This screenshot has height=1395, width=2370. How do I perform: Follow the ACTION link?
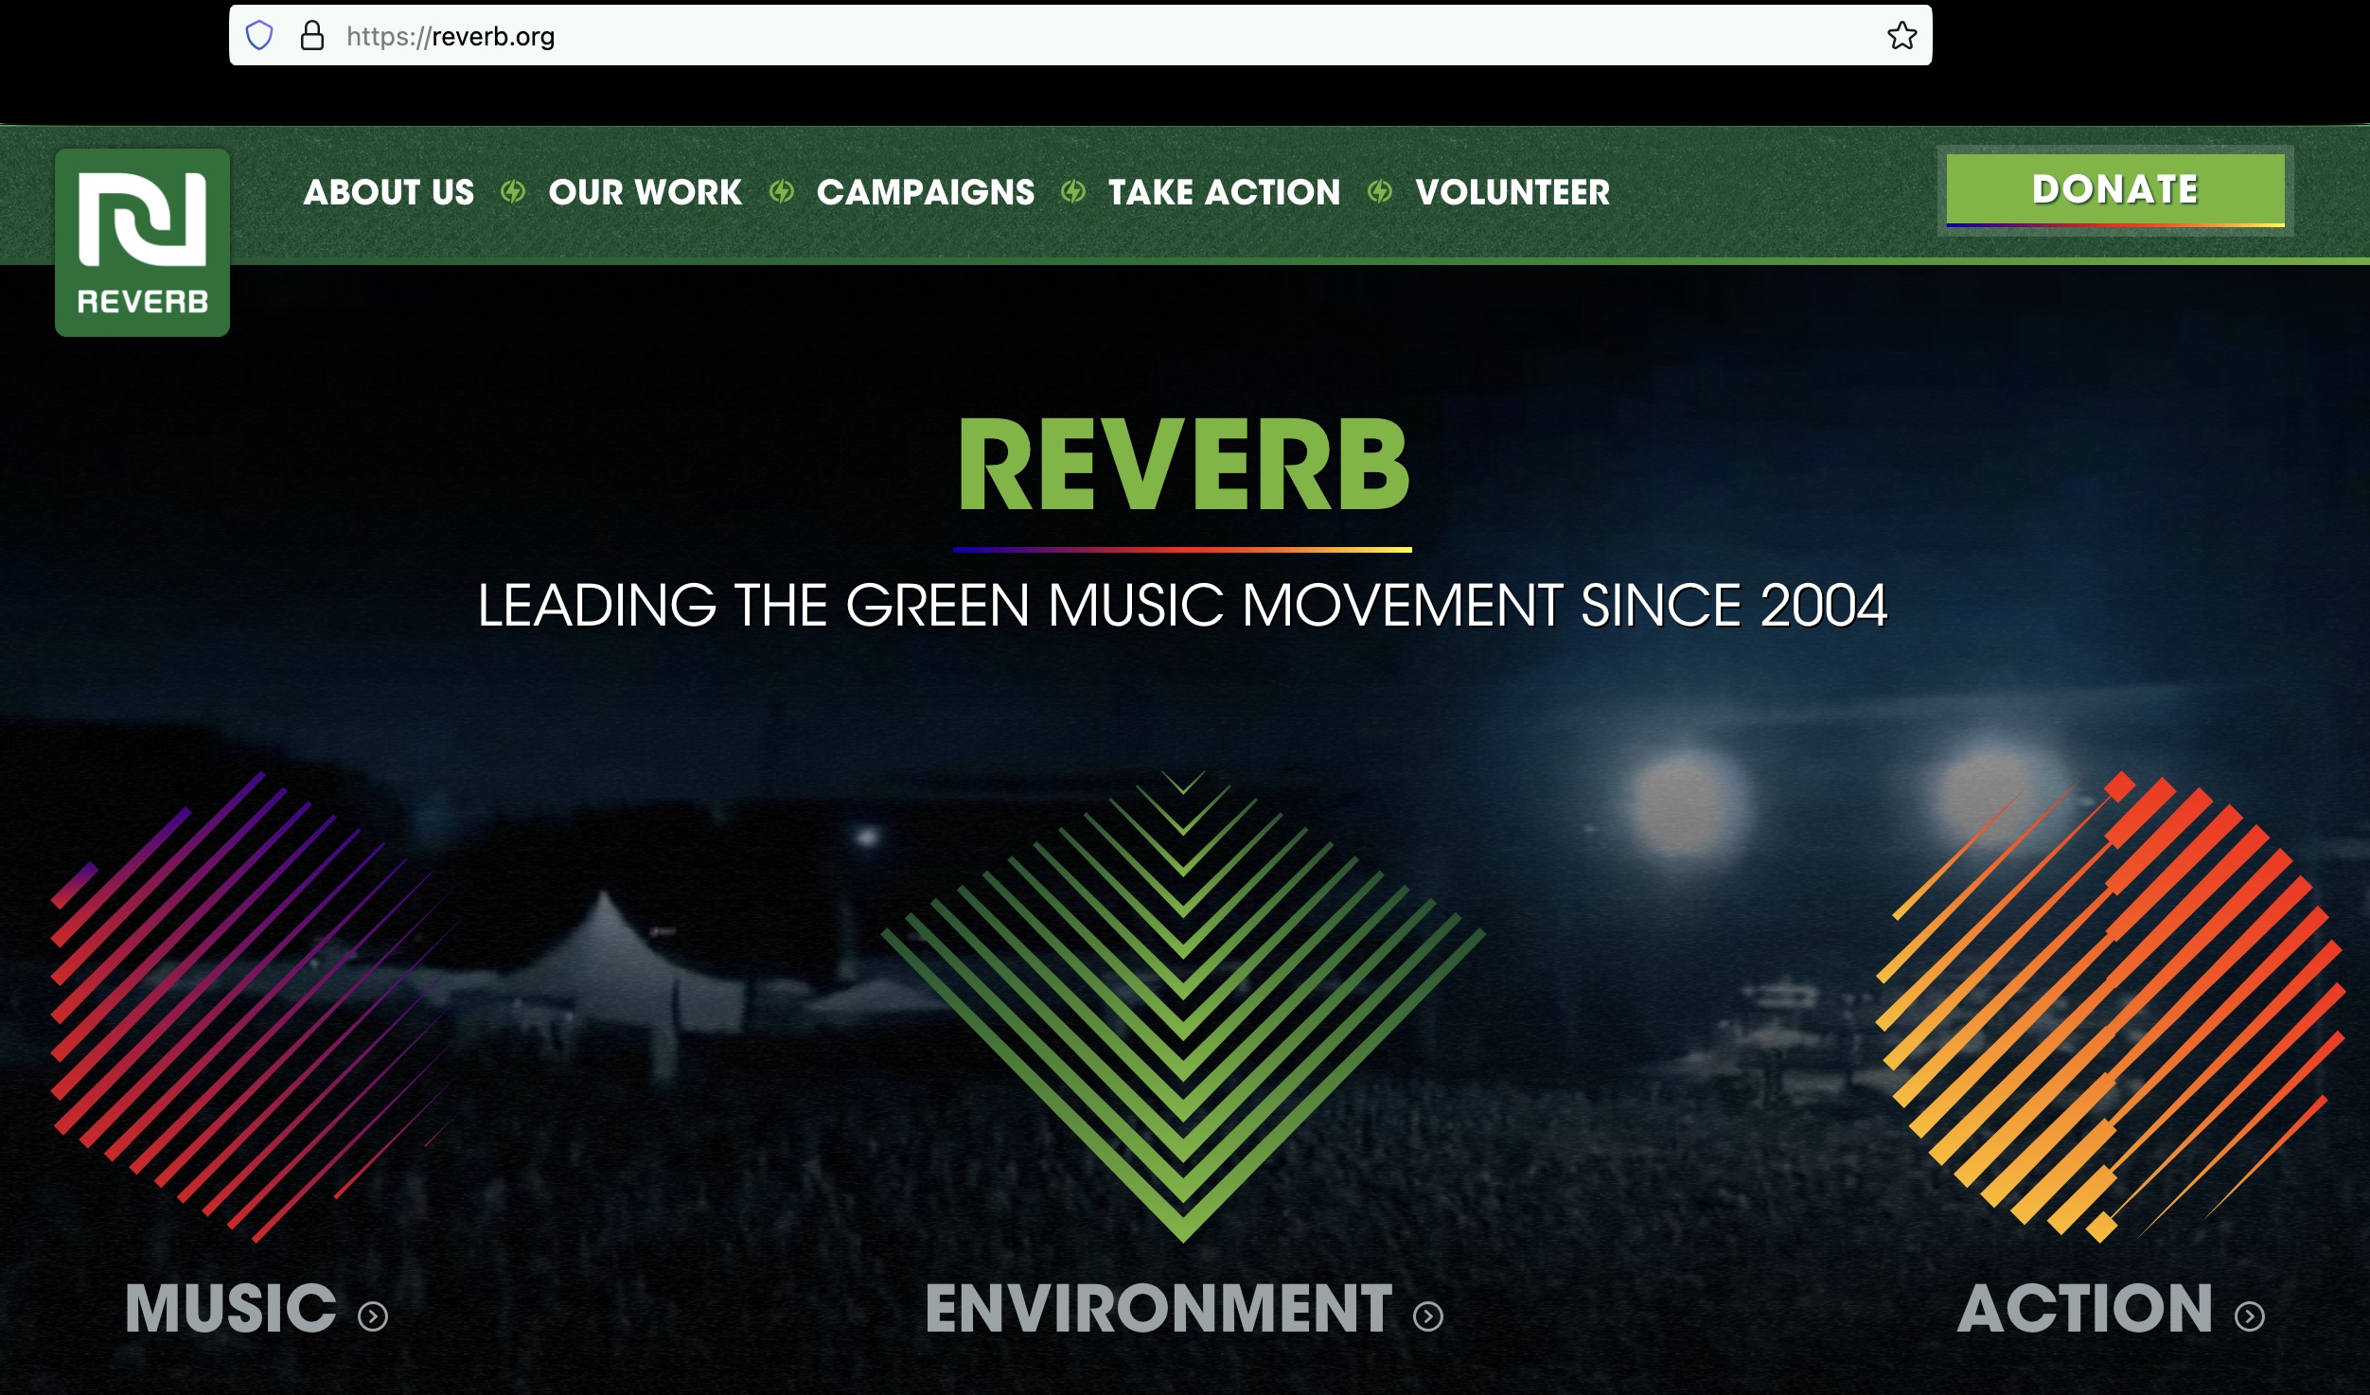pos(2085,1309)
